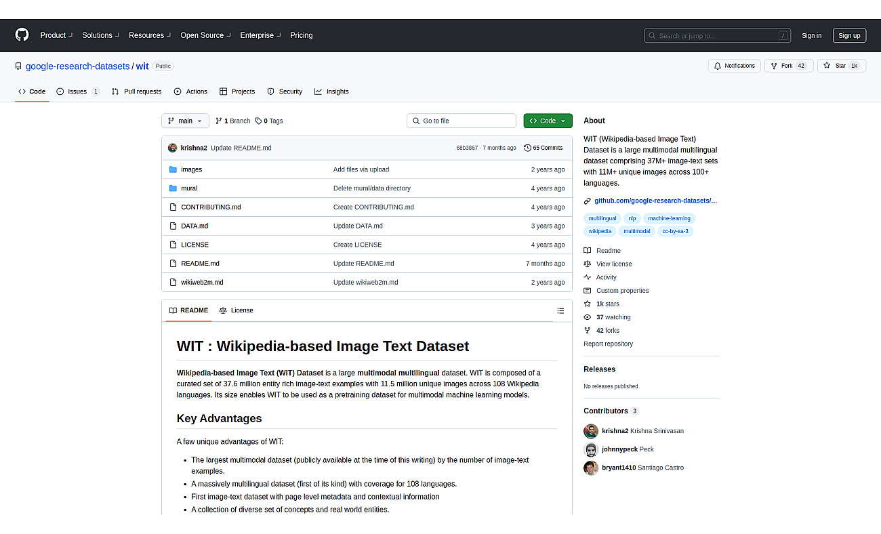Expand the Open Source menu
The height and width of the screenshot is (534, 881).
205,35
